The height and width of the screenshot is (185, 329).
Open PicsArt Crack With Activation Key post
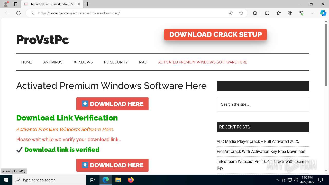261,151
